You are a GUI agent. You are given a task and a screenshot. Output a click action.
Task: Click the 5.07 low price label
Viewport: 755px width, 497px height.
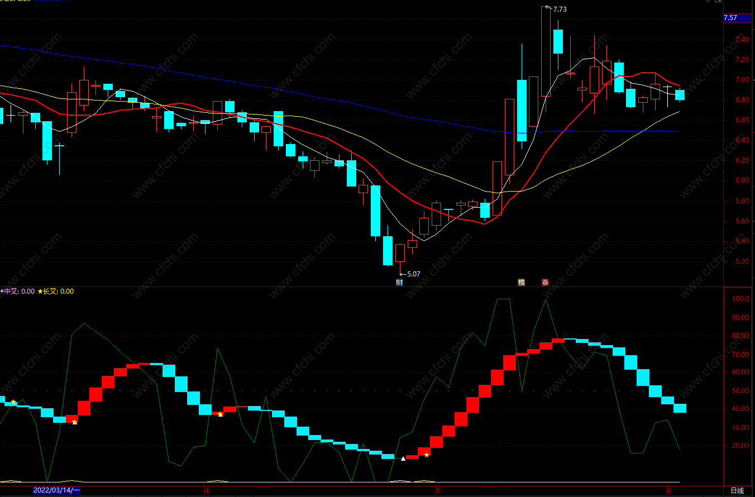click(413, 274)
